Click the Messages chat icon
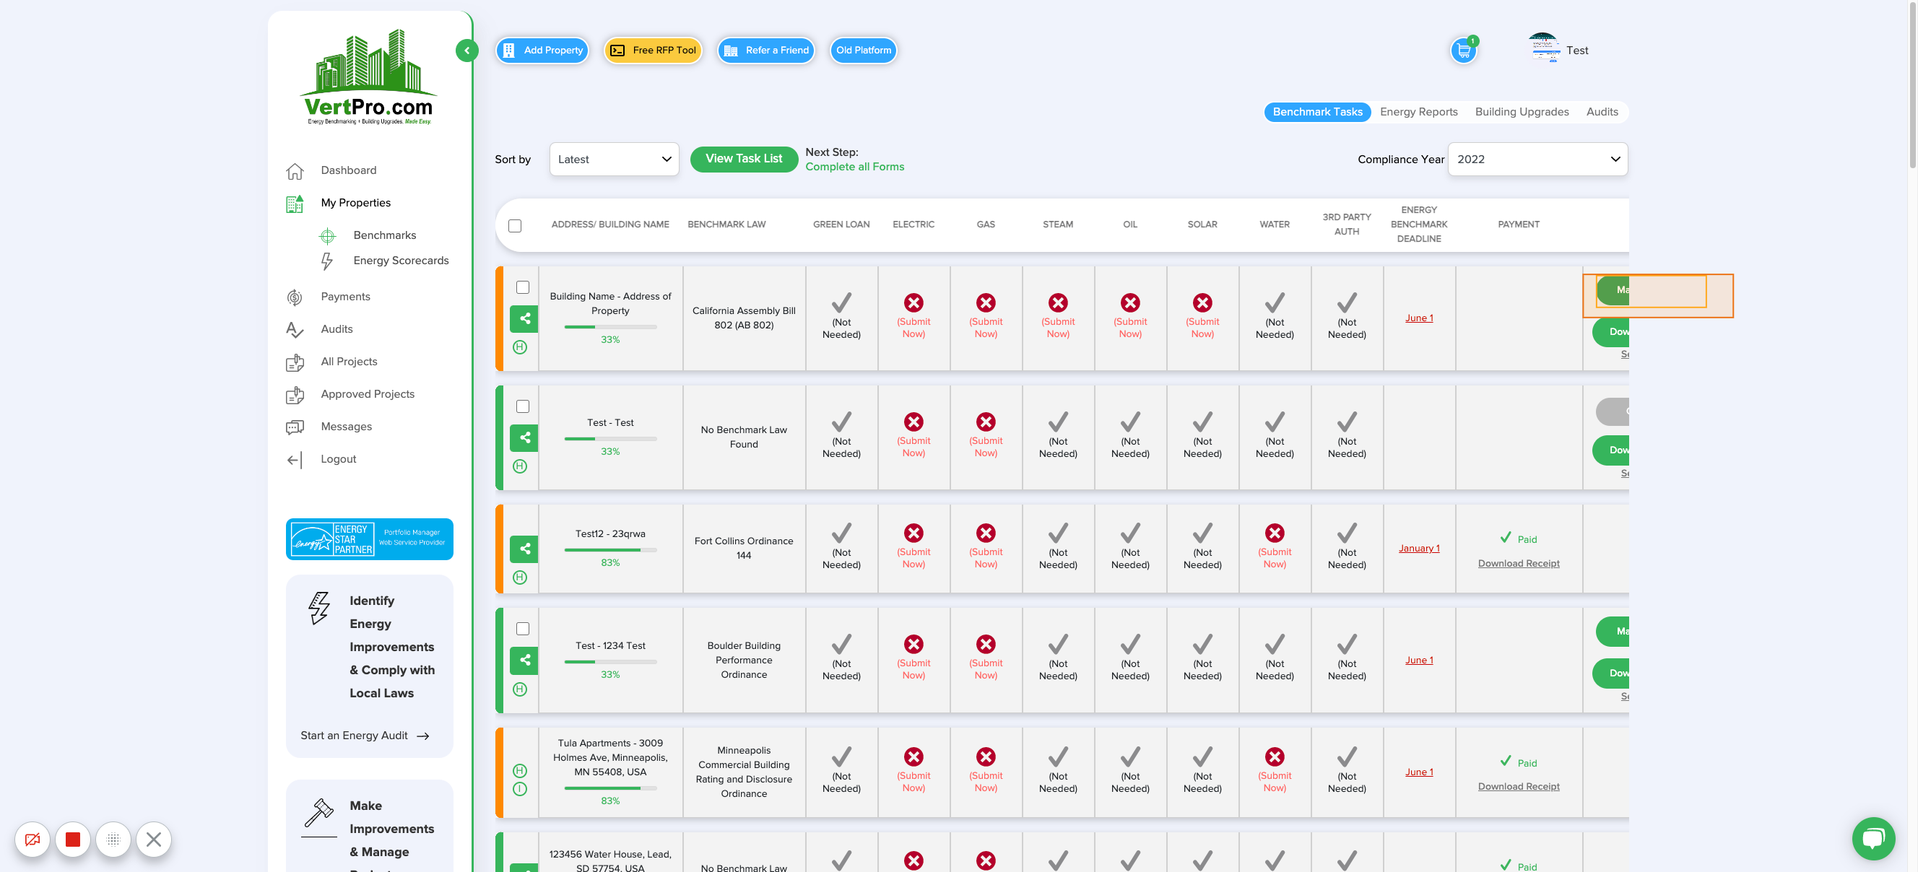This screenshot has width=1918, height=872. 295,427
